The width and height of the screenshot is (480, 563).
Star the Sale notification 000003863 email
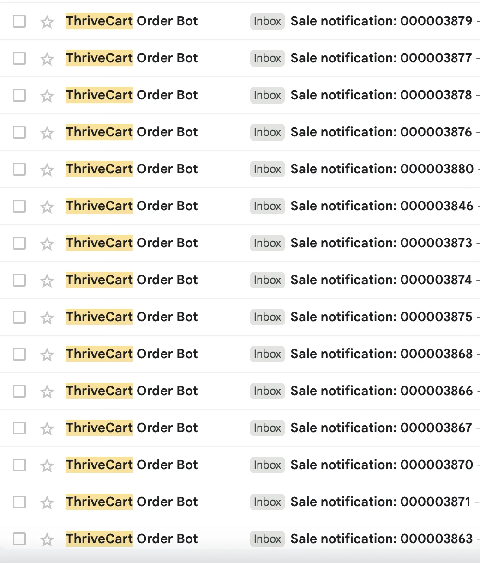pyautogui.click(x=47, y=539)
